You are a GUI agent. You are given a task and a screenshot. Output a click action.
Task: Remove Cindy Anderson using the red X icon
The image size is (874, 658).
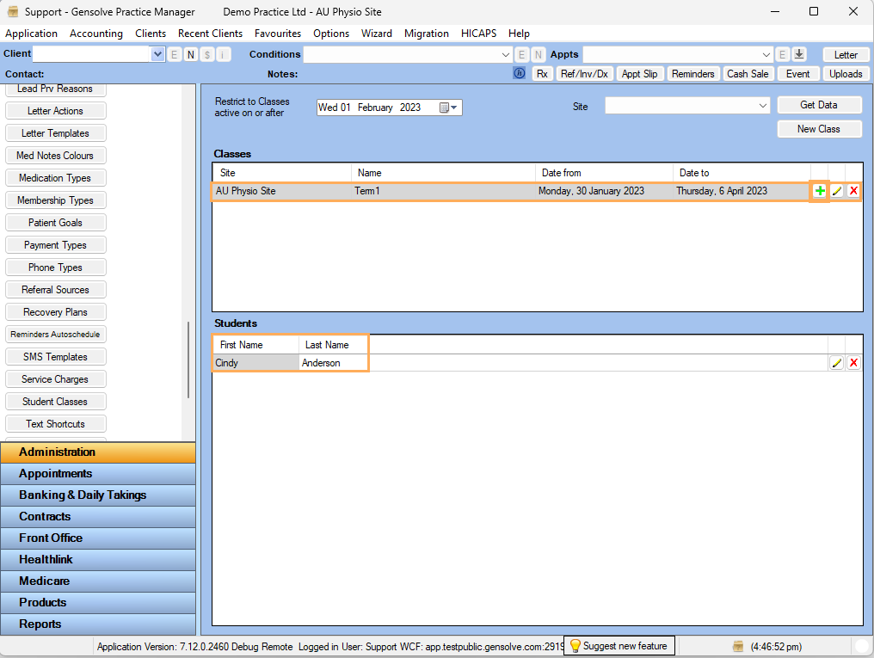852,362
